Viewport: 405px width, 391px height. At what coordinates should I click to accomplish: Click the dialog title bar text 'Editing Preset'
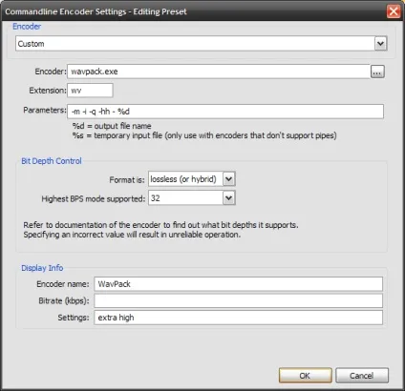point(160,11)
